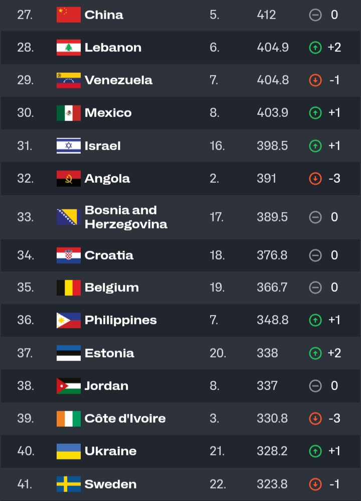The width and height of the screenshot is (361, 501).
Task: Click Estonia's green up-arrow indicator
Action: [315, 353]
